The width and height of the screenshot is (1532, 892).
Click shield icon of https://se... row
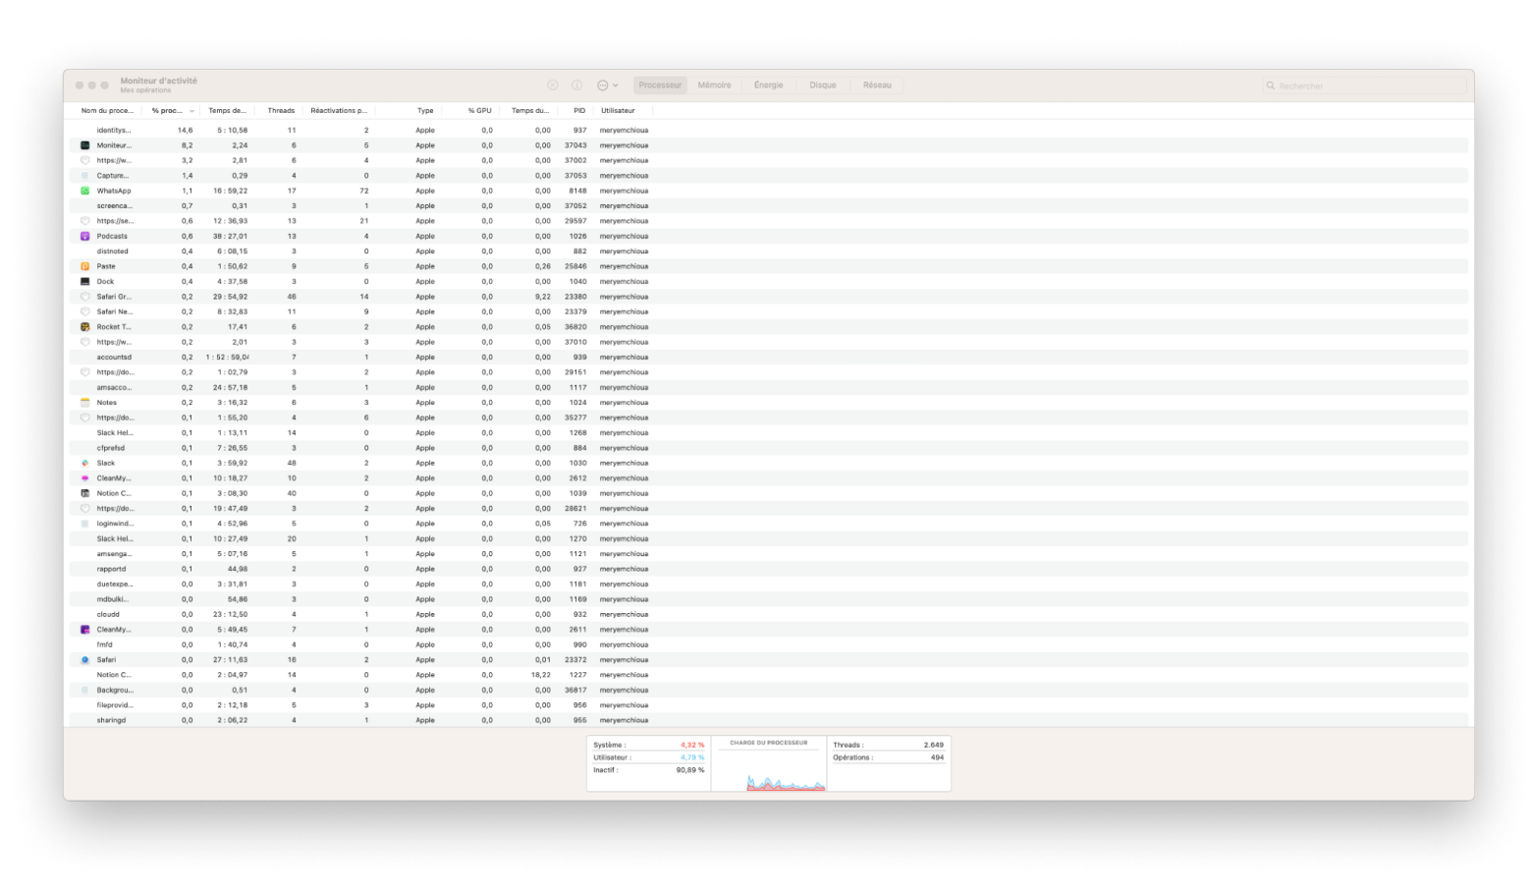(85, 221)
